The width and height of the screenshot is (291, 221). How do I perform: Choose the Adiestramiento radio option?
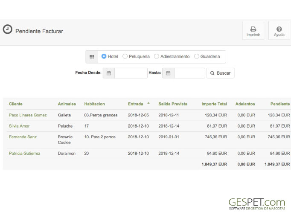157,56
